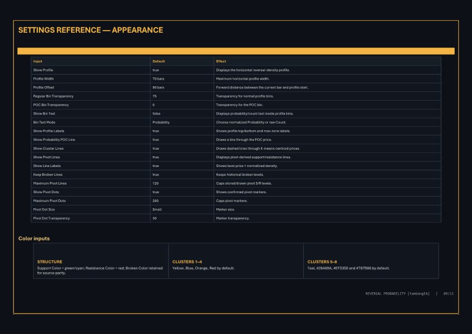472x334 pixels.
Task: Click the "Input" column header
Action: [x=38, y=61]
